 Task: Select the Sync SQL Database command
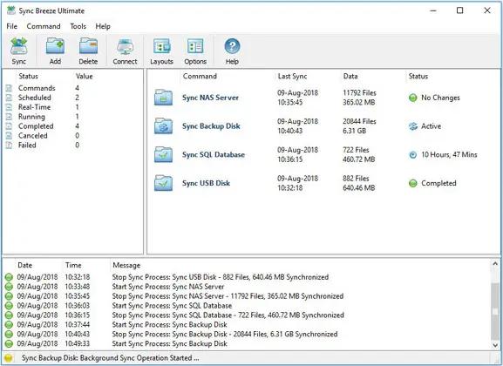[214, 154]
